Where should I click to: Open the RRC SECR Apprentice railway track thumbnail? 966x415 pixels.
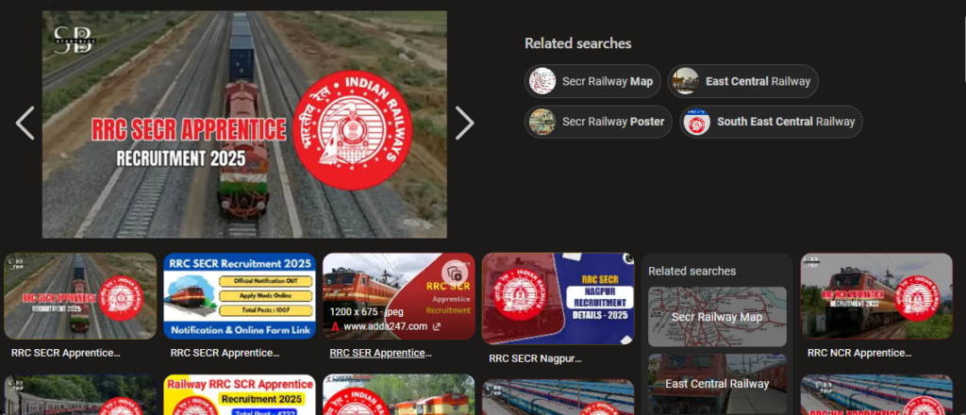click(80, 296)
